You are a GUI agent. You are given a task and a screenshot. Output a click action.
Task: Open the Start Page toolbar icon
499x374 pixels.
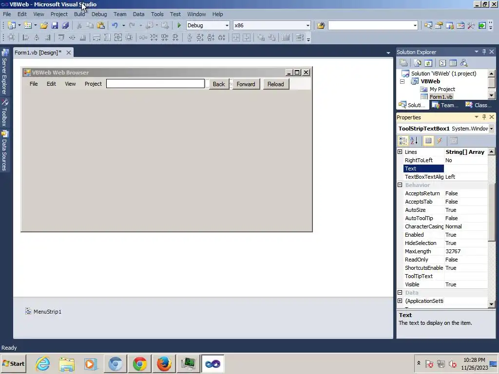482,25
